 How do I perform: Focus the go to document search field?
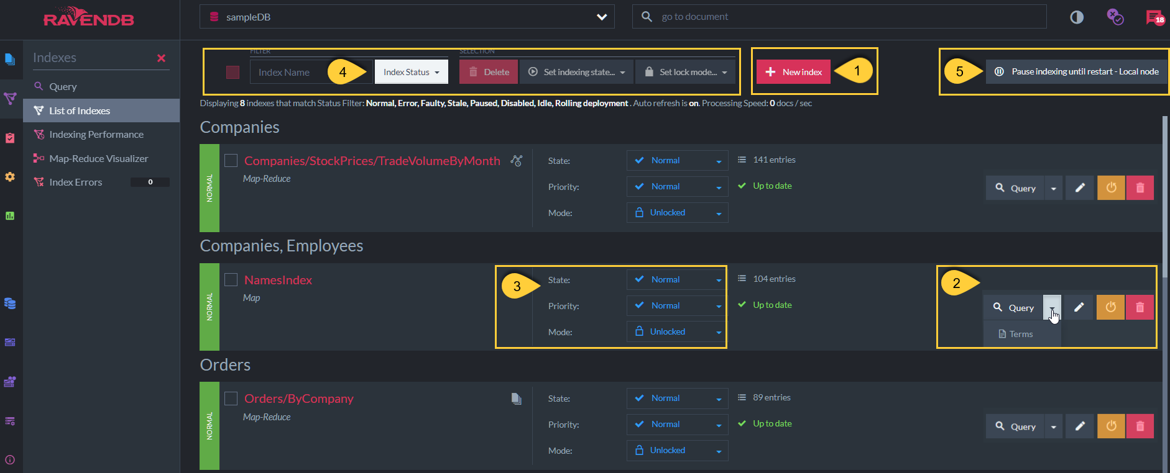(839, 17)
